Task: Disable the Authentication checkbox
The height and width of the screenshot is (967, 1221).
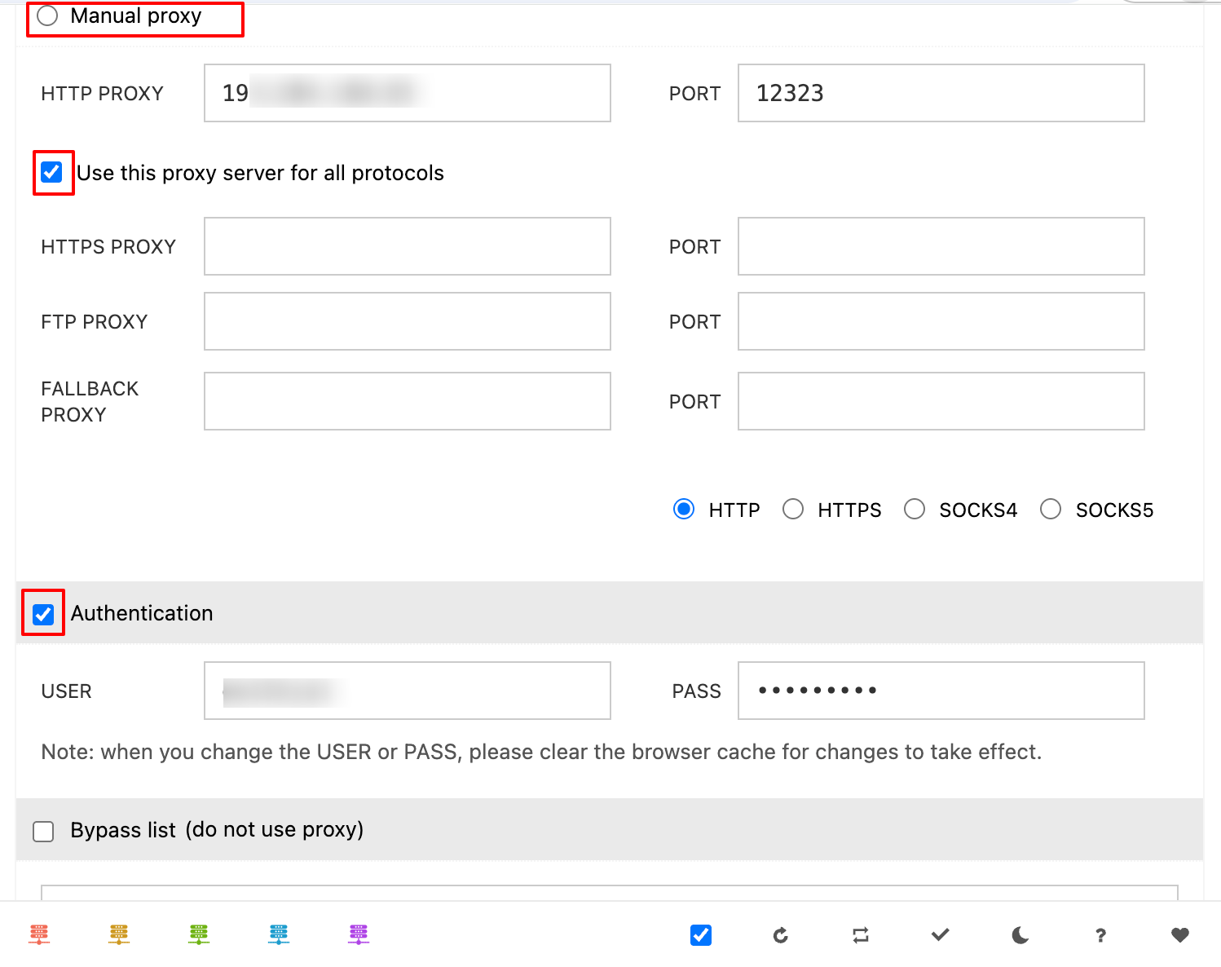Action: tap(44, 614)
